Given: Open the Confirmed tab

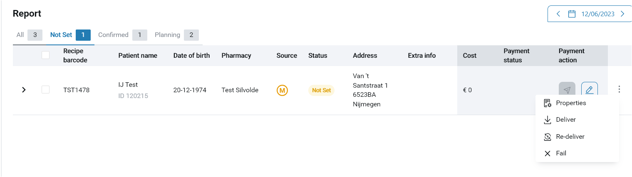Looking at the screenshot, I should (x=113, y=35).
